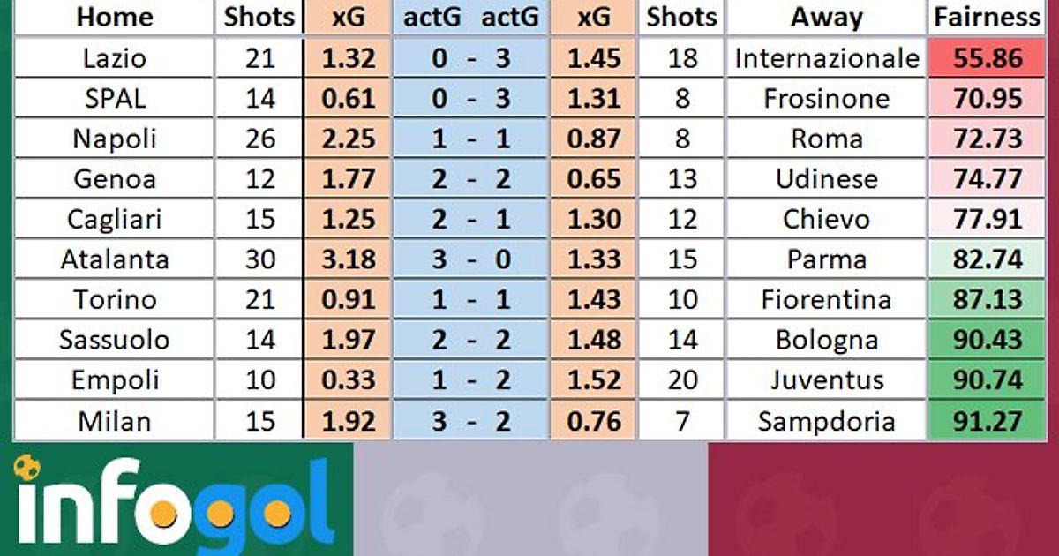Viewport: 1059px width, 556px height.
Task: Select Atalanta's 3.18 xG cell
Action: click(x=348, y=259)
